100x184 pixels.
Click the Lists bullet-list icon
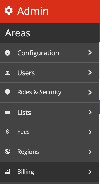coord(8,113)
